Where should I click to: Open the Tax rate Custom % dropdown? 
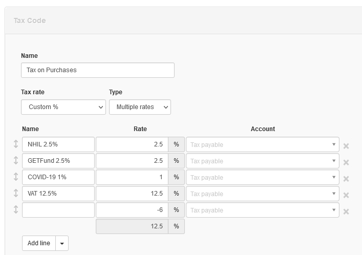(x=63, y=107)
